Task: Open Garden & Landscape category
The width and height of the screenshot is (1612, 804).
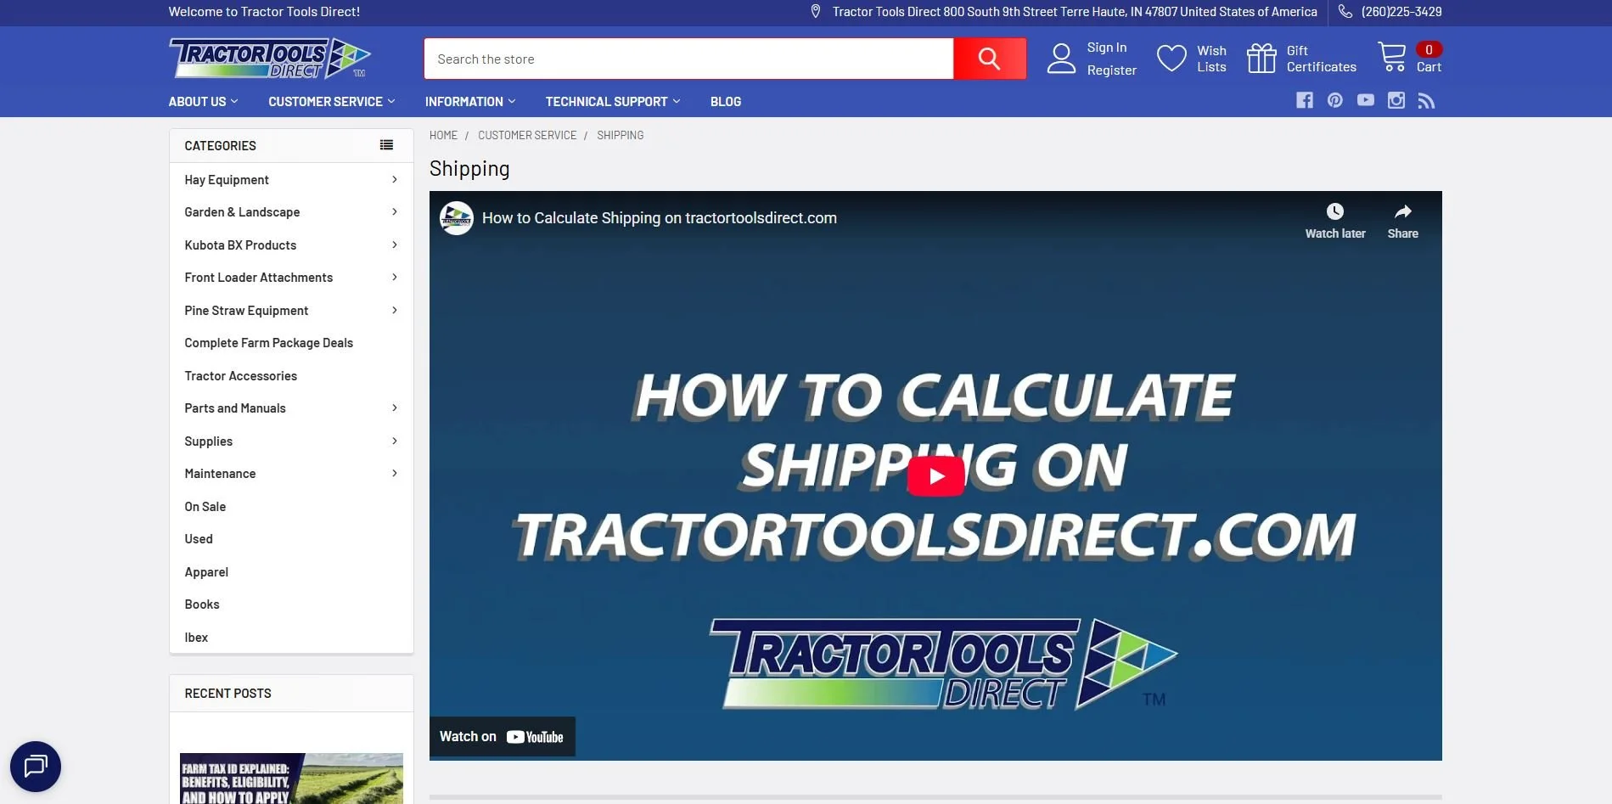Action: click(242, 212)
